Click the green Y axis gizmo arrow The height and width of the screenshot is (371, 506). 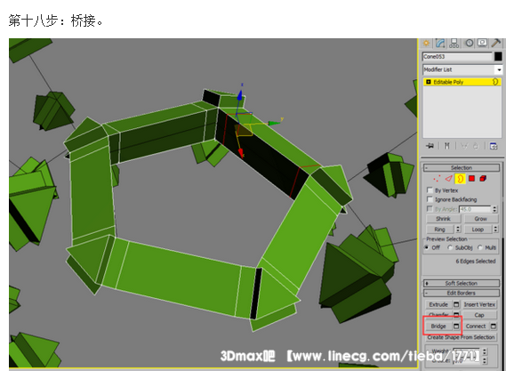click(274, 123)
